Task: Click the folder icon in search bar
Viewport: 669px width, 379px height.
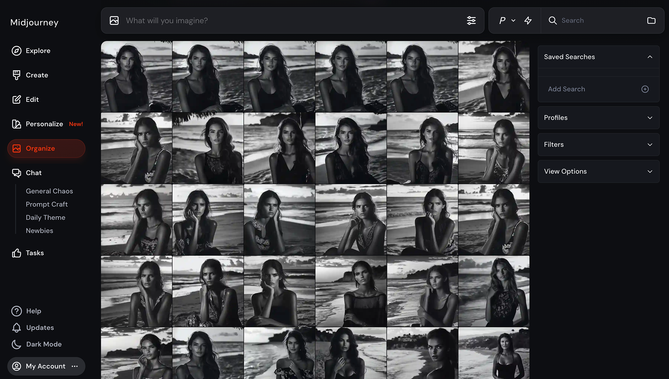Action: coord(651,21)
